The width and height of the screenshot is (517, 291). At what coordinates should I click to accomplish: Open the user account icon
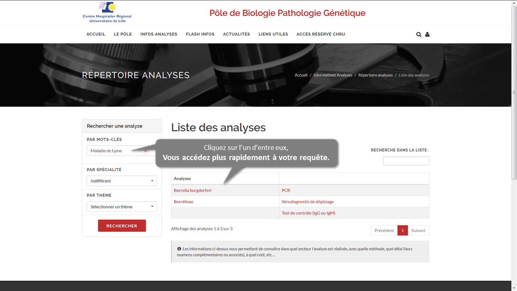(x=427, y=34)
